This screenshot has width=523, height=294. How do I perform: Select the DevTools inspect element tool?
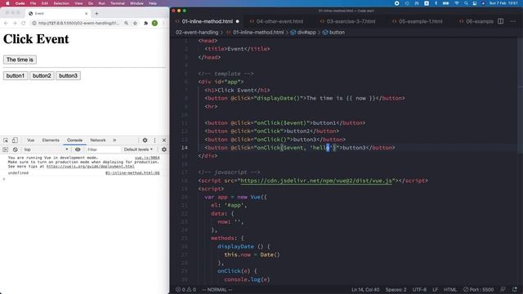pos(6,140)
